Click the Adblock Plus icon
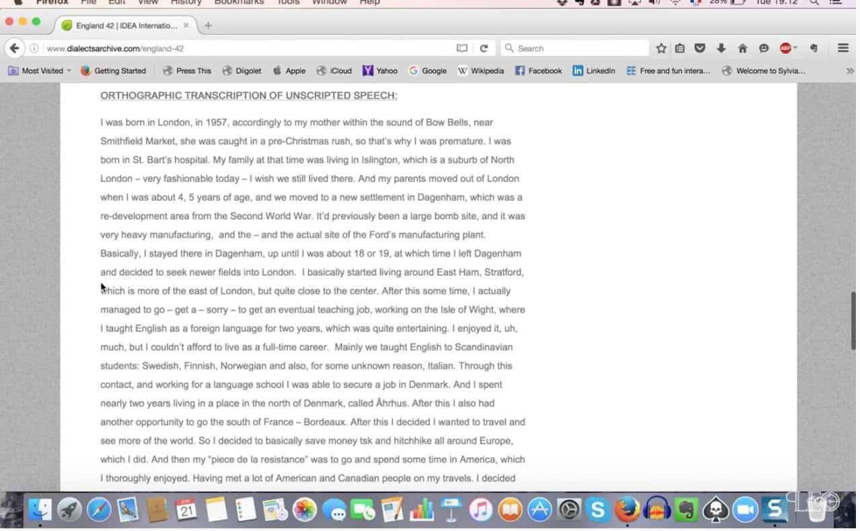Screen dimensions: 860x531 tap(785, 48)
